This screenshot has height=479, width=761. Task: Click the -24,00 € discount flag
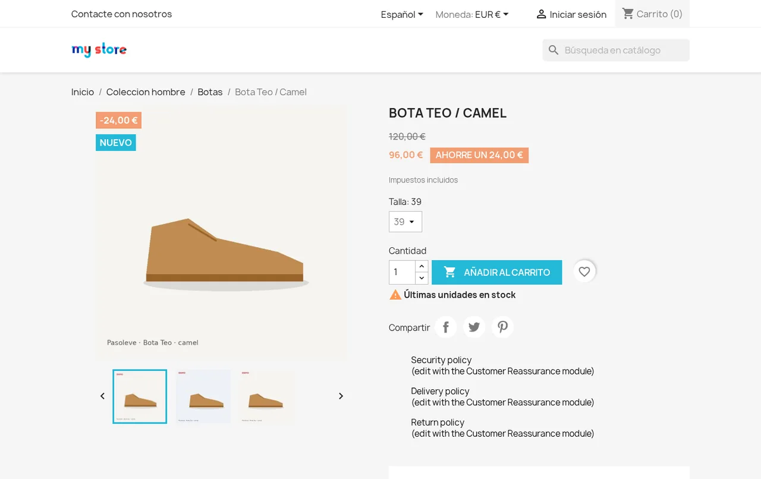click(118, 120)
